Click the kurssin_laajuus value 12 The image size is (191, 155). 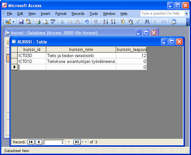pos(131,55)
